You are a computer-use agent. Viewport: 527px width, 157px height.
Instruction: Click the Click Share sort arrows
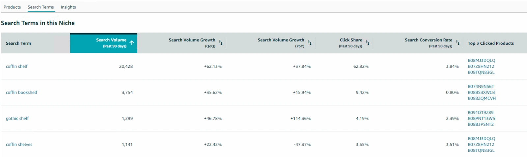368,43
